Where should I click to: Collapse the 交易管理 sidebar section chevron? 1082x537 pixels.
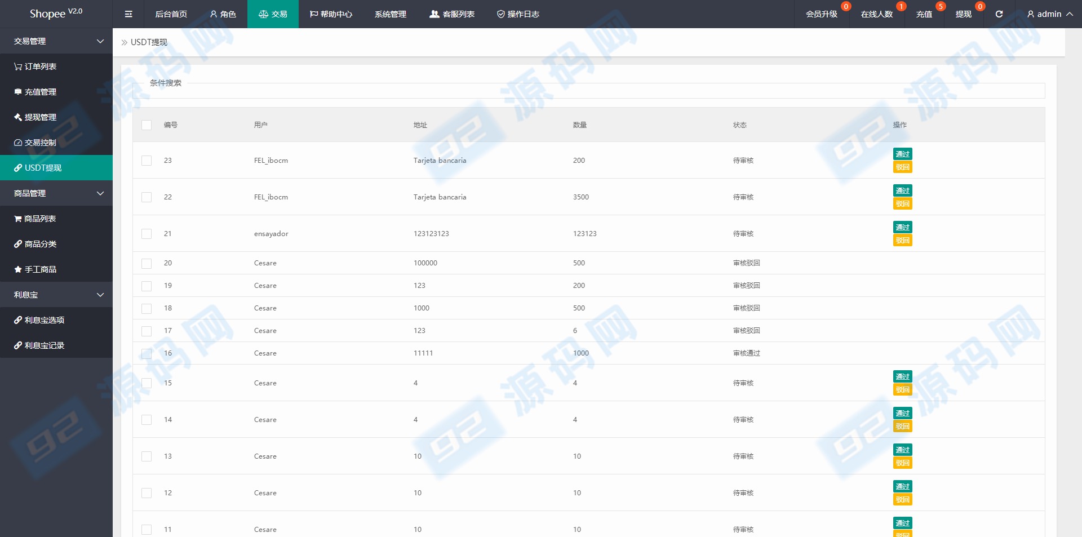pyautogui.click(x=100, y=41)
